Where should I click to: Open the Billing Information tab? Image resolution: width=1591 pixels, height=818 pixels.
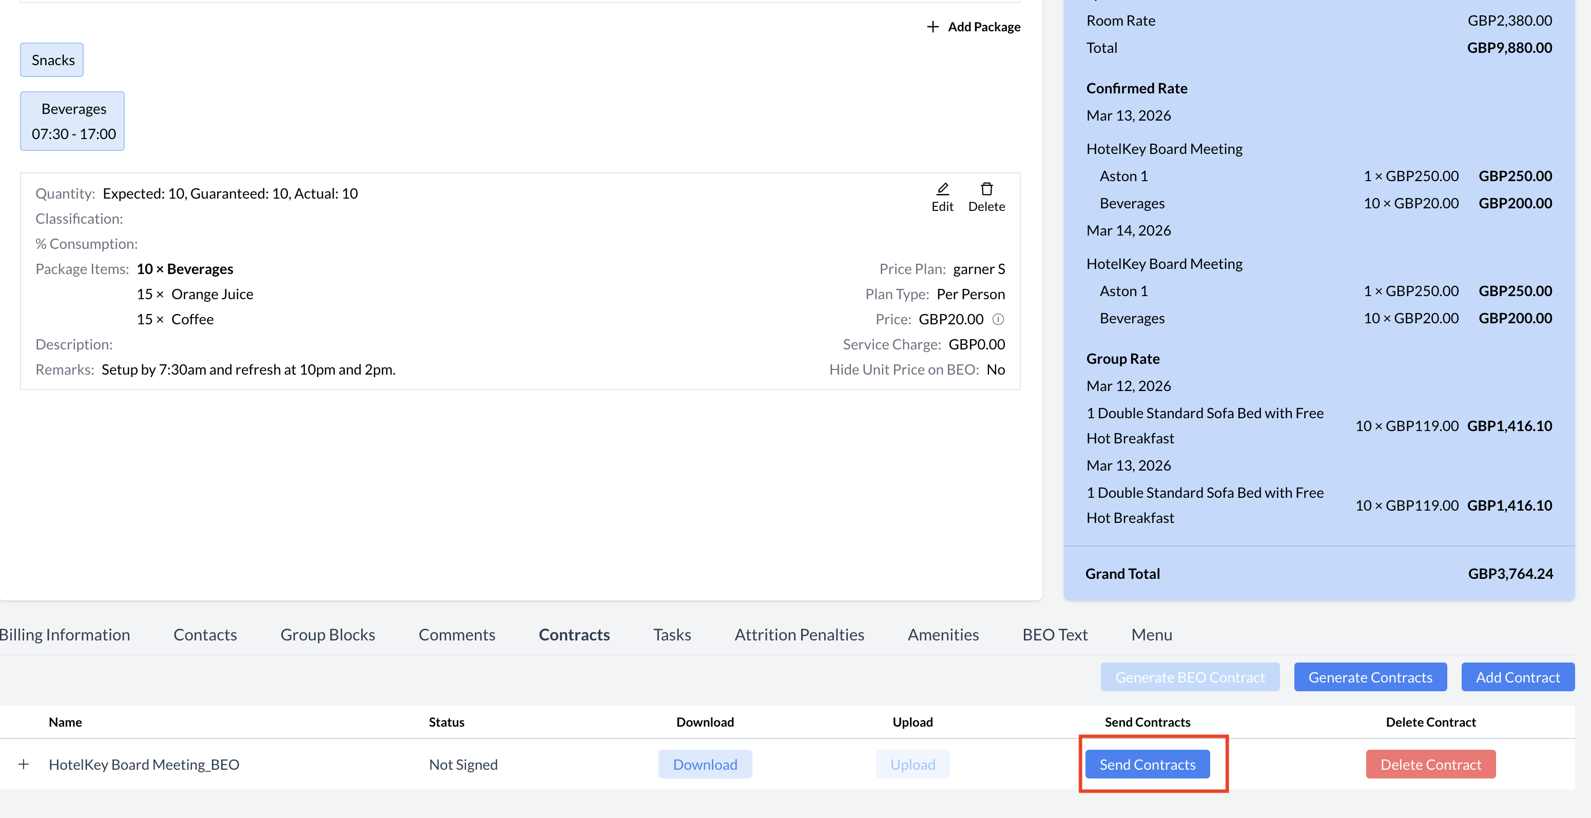tap(64, 635)
